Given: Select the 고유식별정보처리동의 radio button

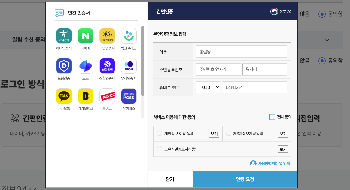Looking at the screenshot, I should coord(159,149).
